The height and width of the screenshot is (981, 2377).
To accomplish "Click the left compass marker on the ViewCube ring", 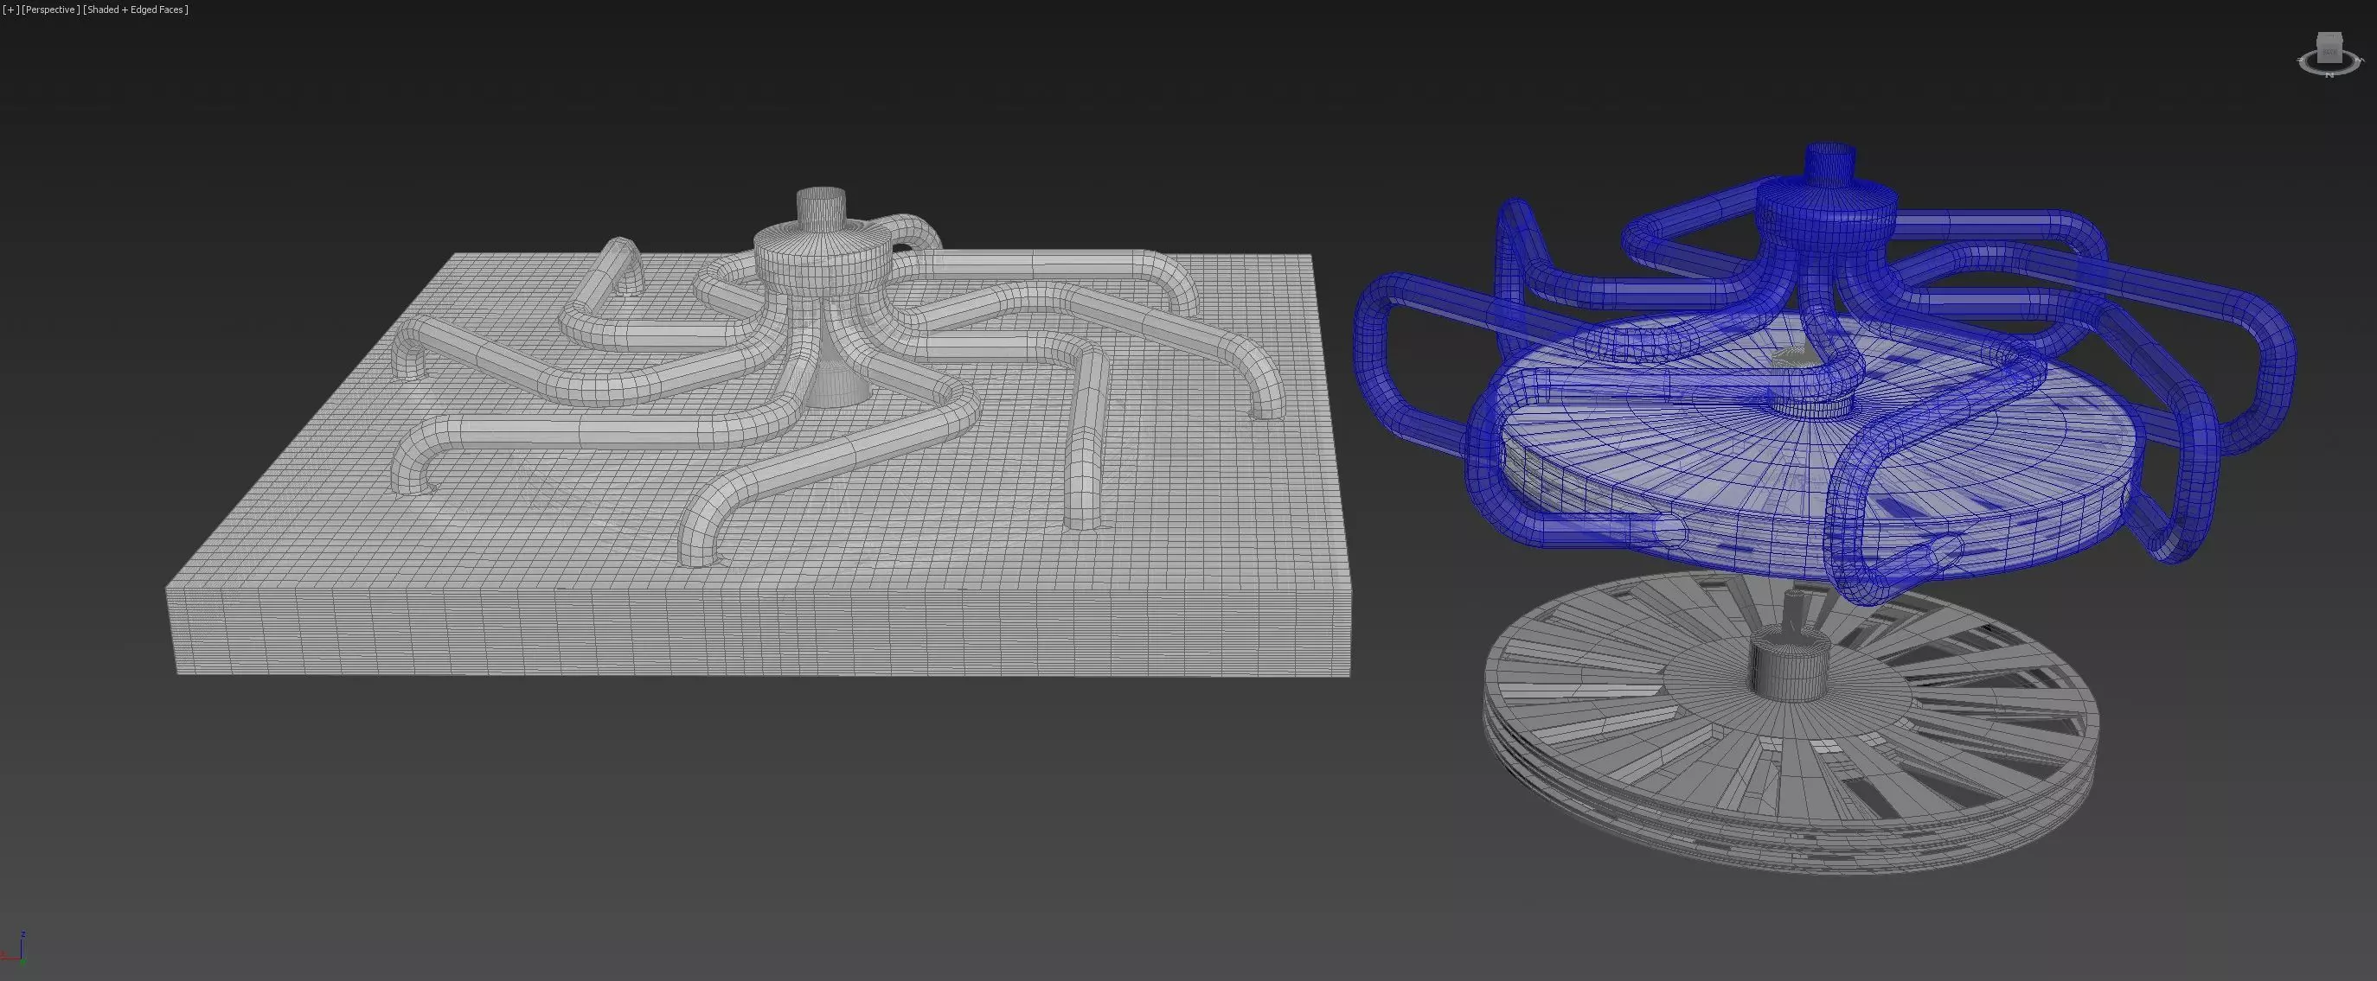I will (2300, 60).
